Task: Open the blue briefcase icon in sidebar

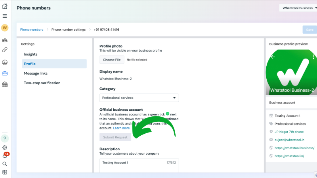Action: 5,74
